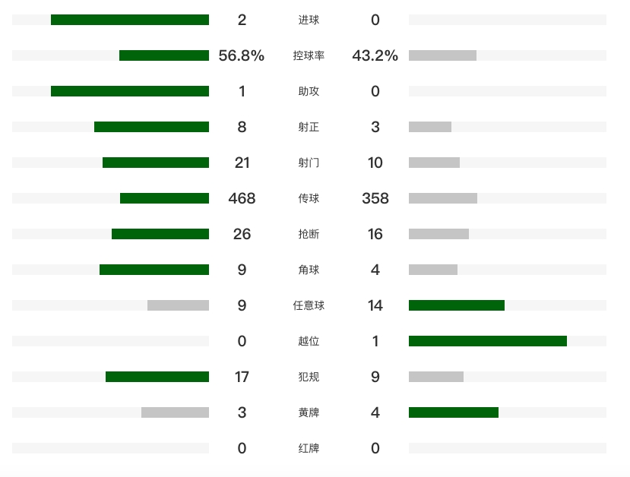The width and height of the screenshot is (630, 477).
Task: Click the left green 助攻 bar
Action: [130, 91]
